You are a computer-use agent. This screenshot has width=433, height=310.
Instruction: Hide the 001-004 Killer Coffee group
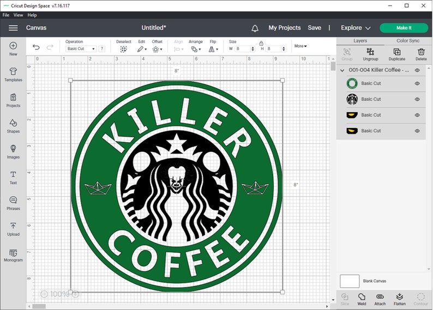417,70
